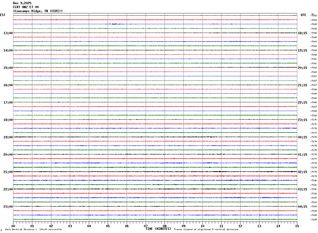318x233 pixels.
Task: Click the 'UTC' time zone label
Action: [x=304, y=15]
